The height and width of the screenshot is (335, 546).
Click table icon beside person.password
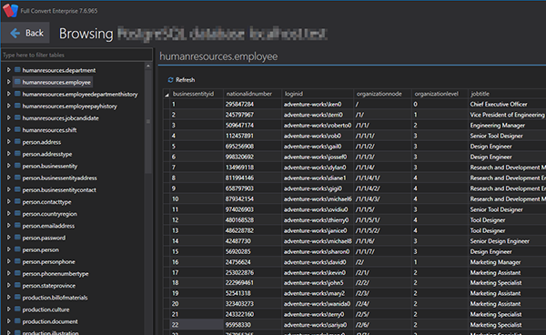(x=17, y=238)
